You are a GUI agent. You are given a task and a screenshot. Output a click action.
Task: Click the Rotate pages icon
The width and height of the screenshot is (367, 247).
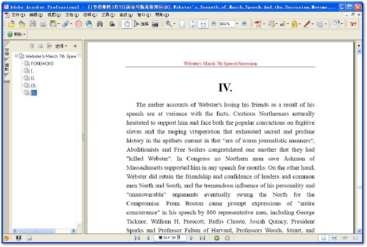(x=336, y=23)
